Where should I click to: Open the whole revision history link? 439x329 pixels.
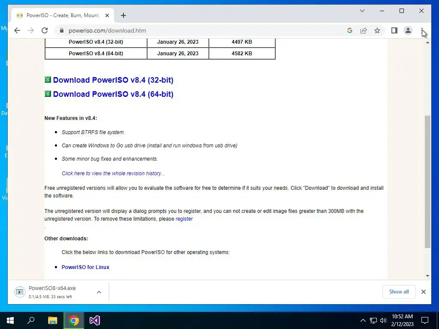[x=113, y=173]
